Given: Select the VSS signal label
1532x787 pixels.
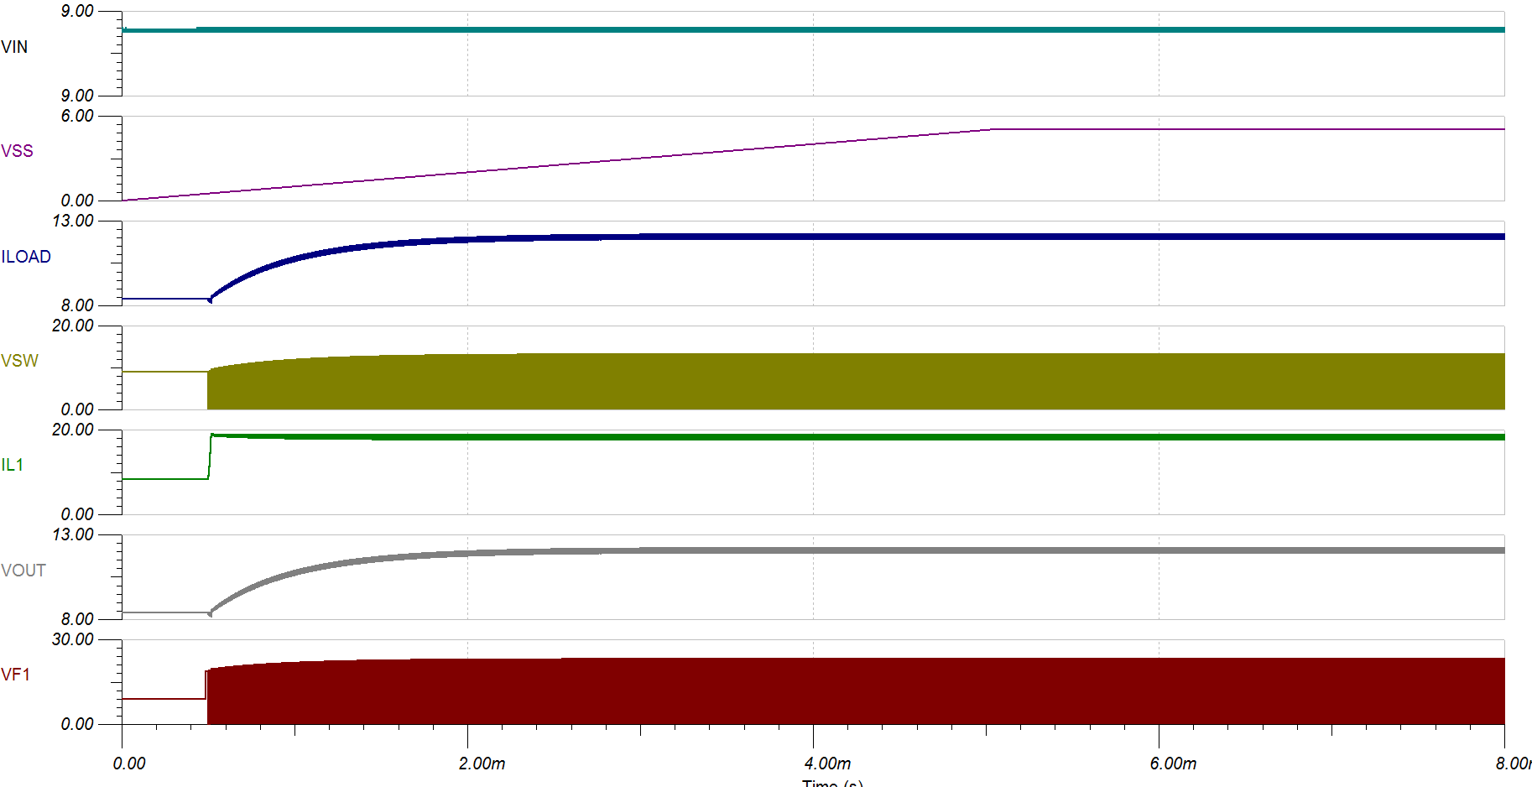Looking at the screenshot, I should pyautogui.click(x=17, y=151).
